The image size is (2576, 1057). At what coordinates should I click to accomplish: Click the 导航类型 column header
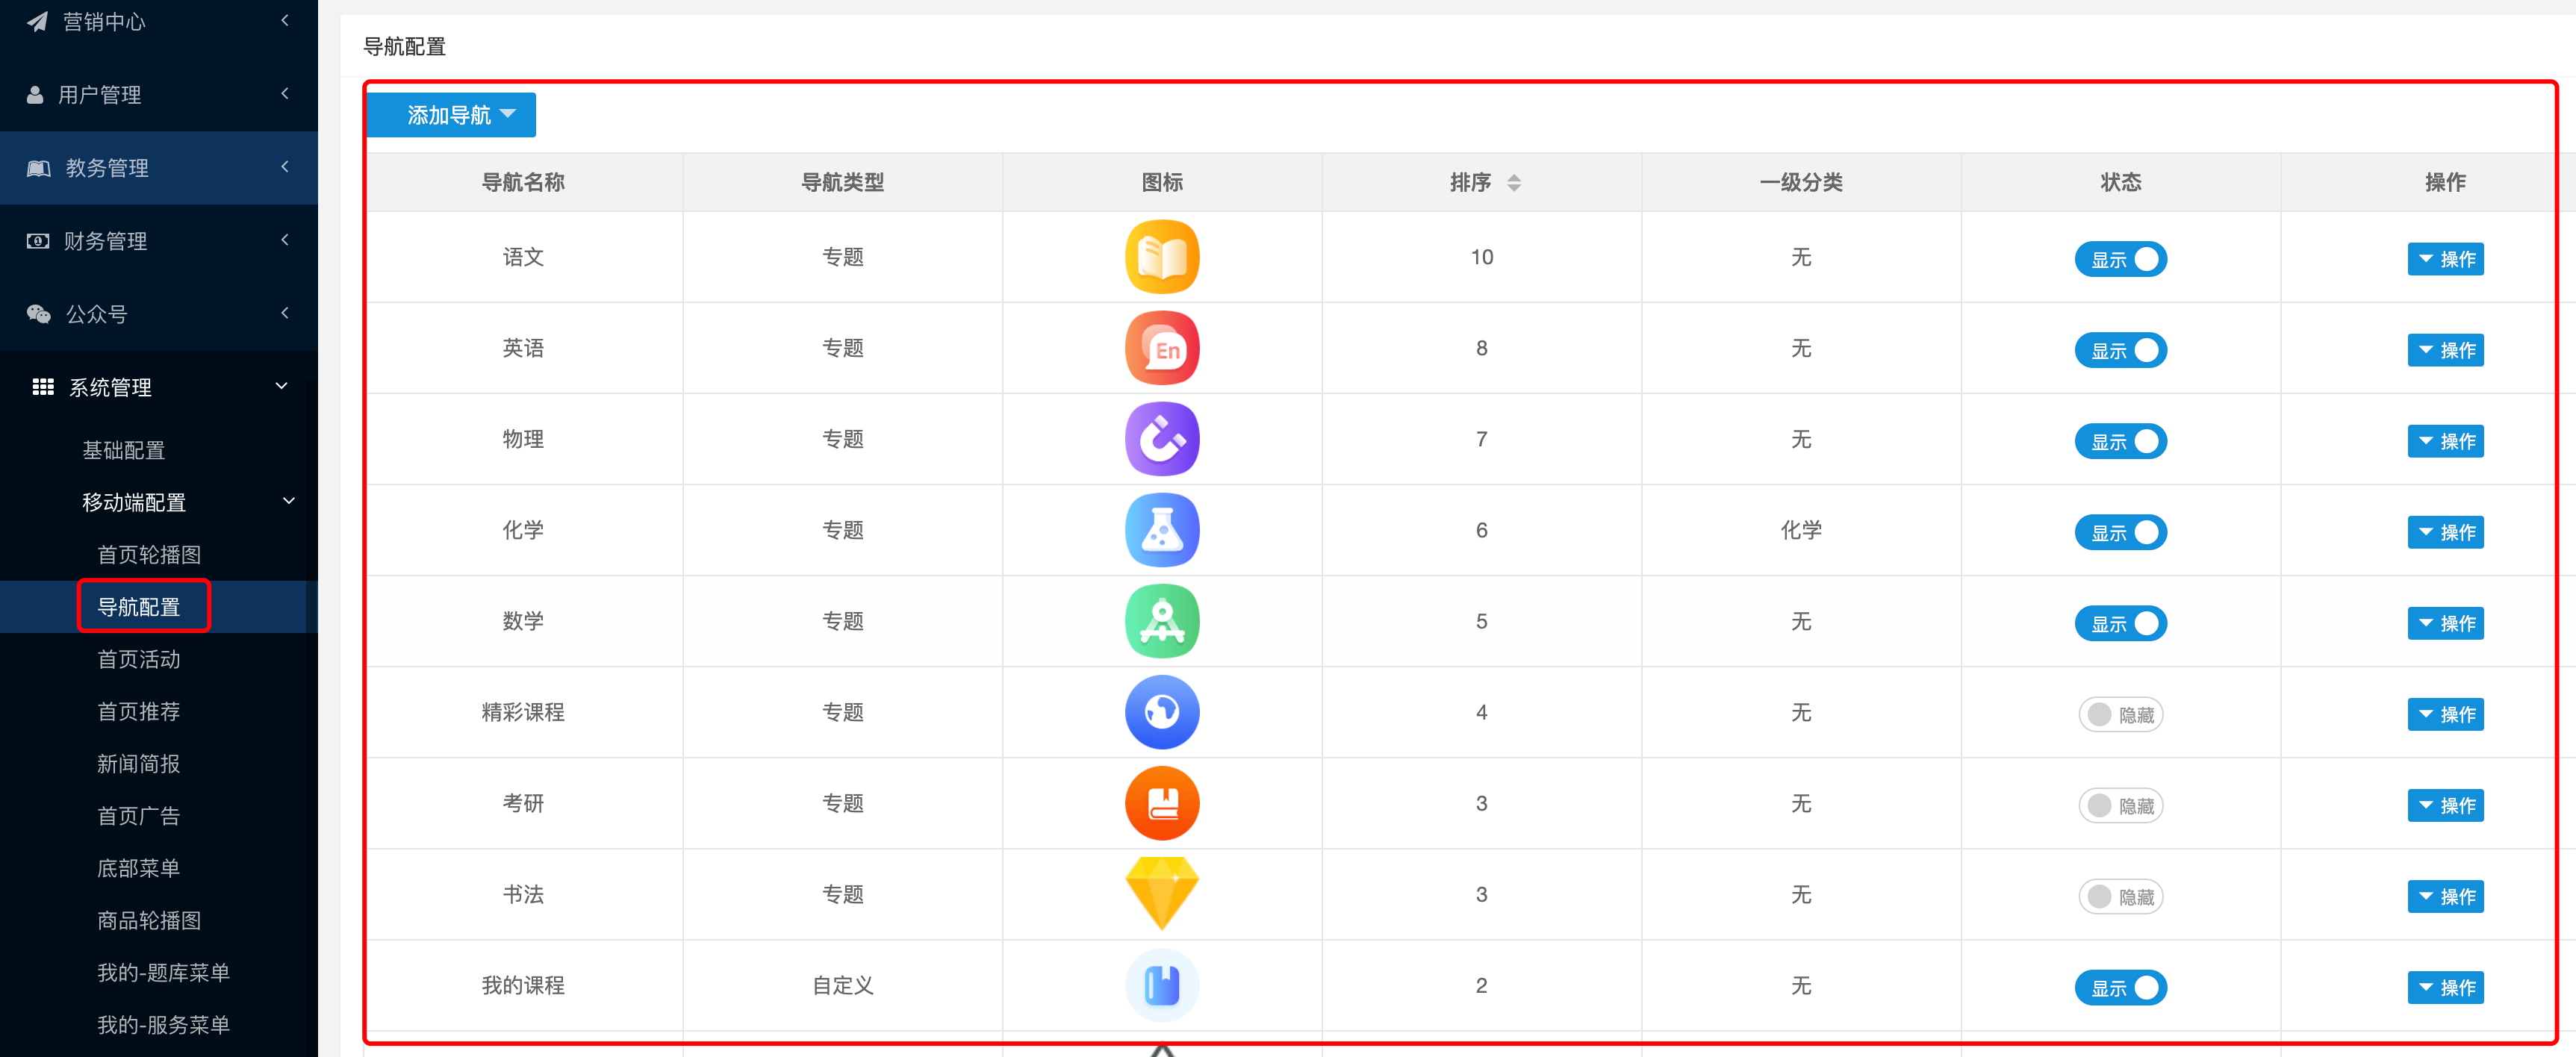(x=843, y=182)
